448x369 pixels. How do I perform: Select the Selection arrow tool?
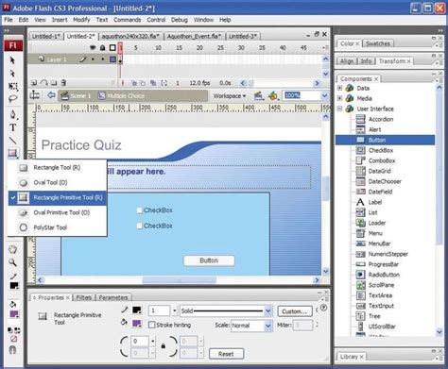click(x=12, y=59)
